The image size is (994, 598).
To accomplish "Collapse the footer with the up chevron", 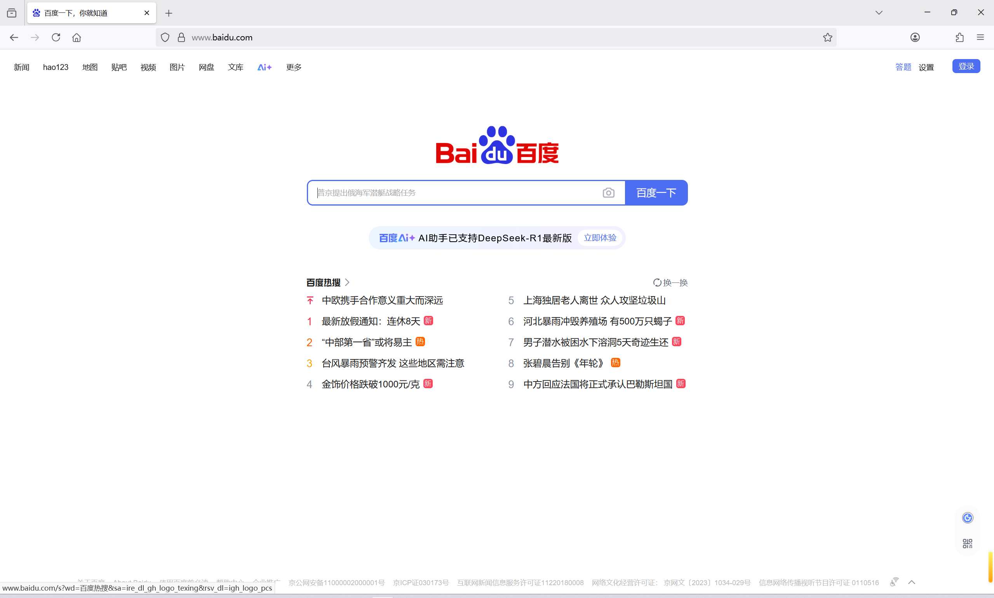I will [x=912, y=582].
